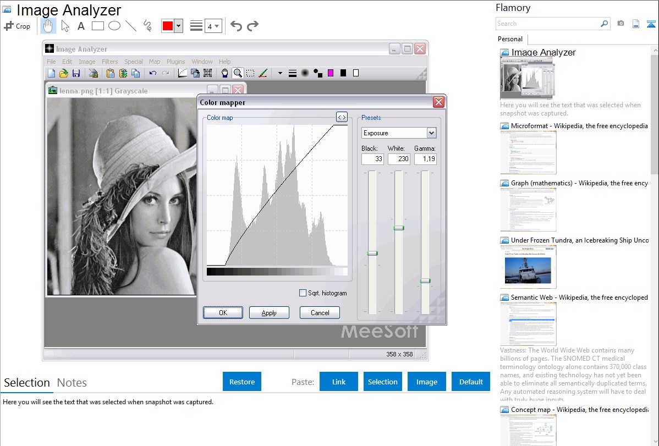Click the red color swatch
Screen dimensions: 659x446
pyautogui.click(x=168, y=26)
